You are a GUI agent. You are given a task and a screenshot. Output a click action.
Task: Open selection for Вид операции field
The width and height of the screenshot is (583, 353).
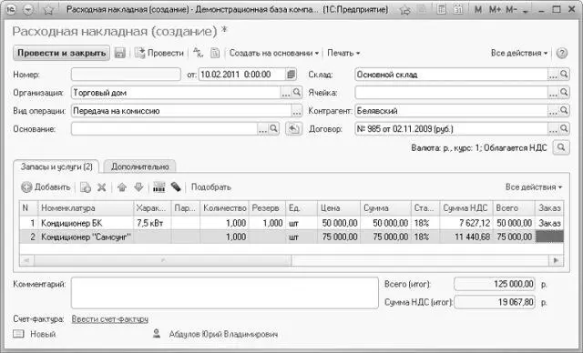pos(297,111)
